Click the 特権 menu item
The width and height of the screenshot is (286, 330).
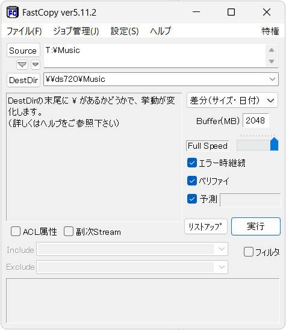coord(270,31)
